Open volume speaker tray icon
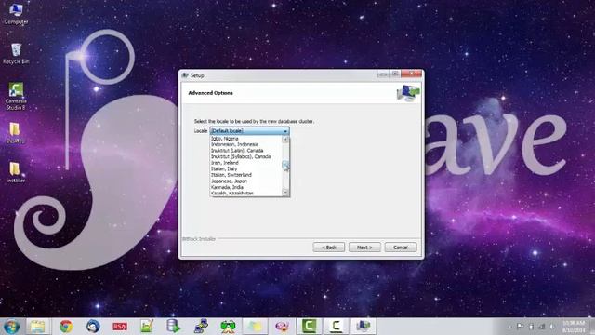Image resolution: width=595 pixels, height=335 pixels. pos(552,327)
